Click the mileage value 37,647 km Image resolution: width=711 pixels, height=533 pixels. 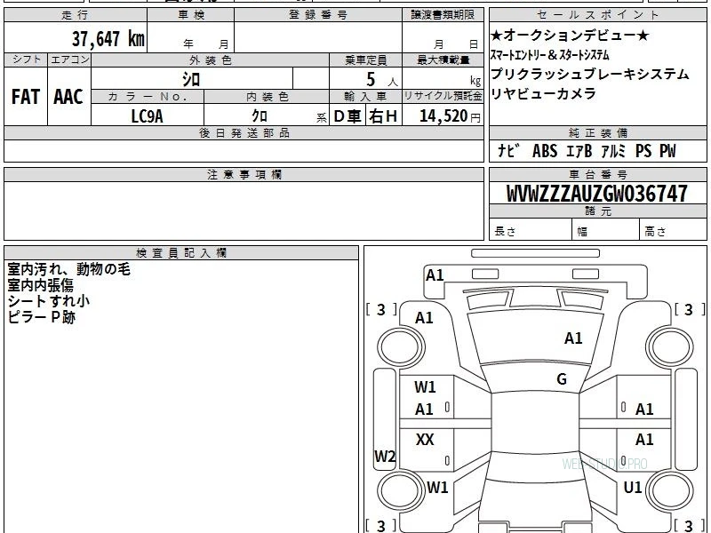click(108, 38)
